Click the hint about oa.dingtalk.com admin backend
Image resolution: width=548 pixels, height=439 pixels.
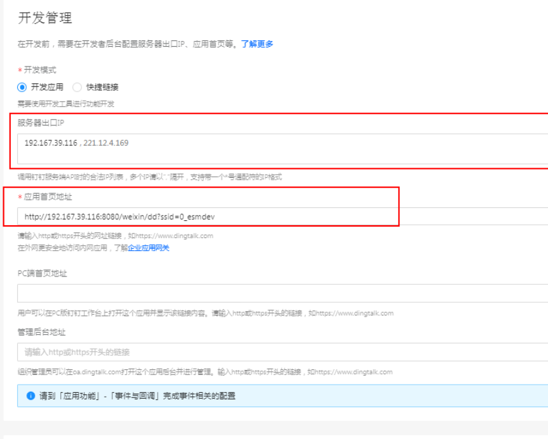(x=205, y=372)
